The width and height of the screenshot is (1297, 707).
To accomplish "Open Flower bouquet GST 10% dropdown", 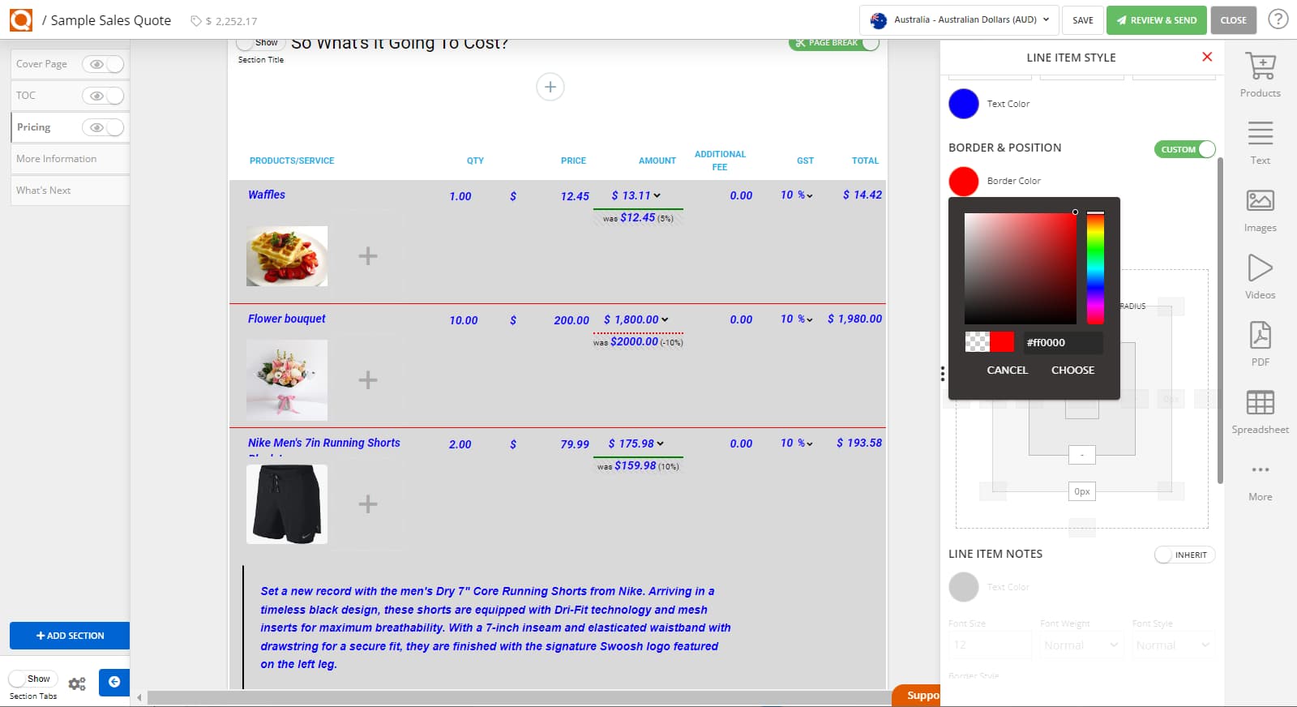I will [797, 319].
